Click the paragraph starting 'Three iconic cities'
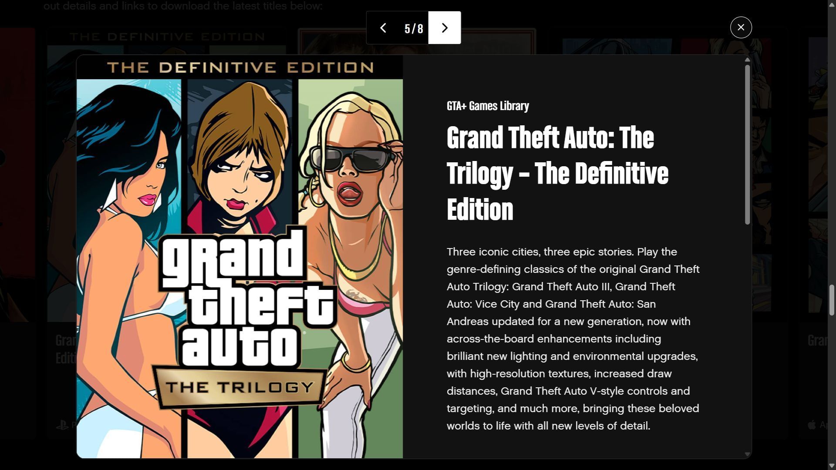 click(x=573, y=339)
